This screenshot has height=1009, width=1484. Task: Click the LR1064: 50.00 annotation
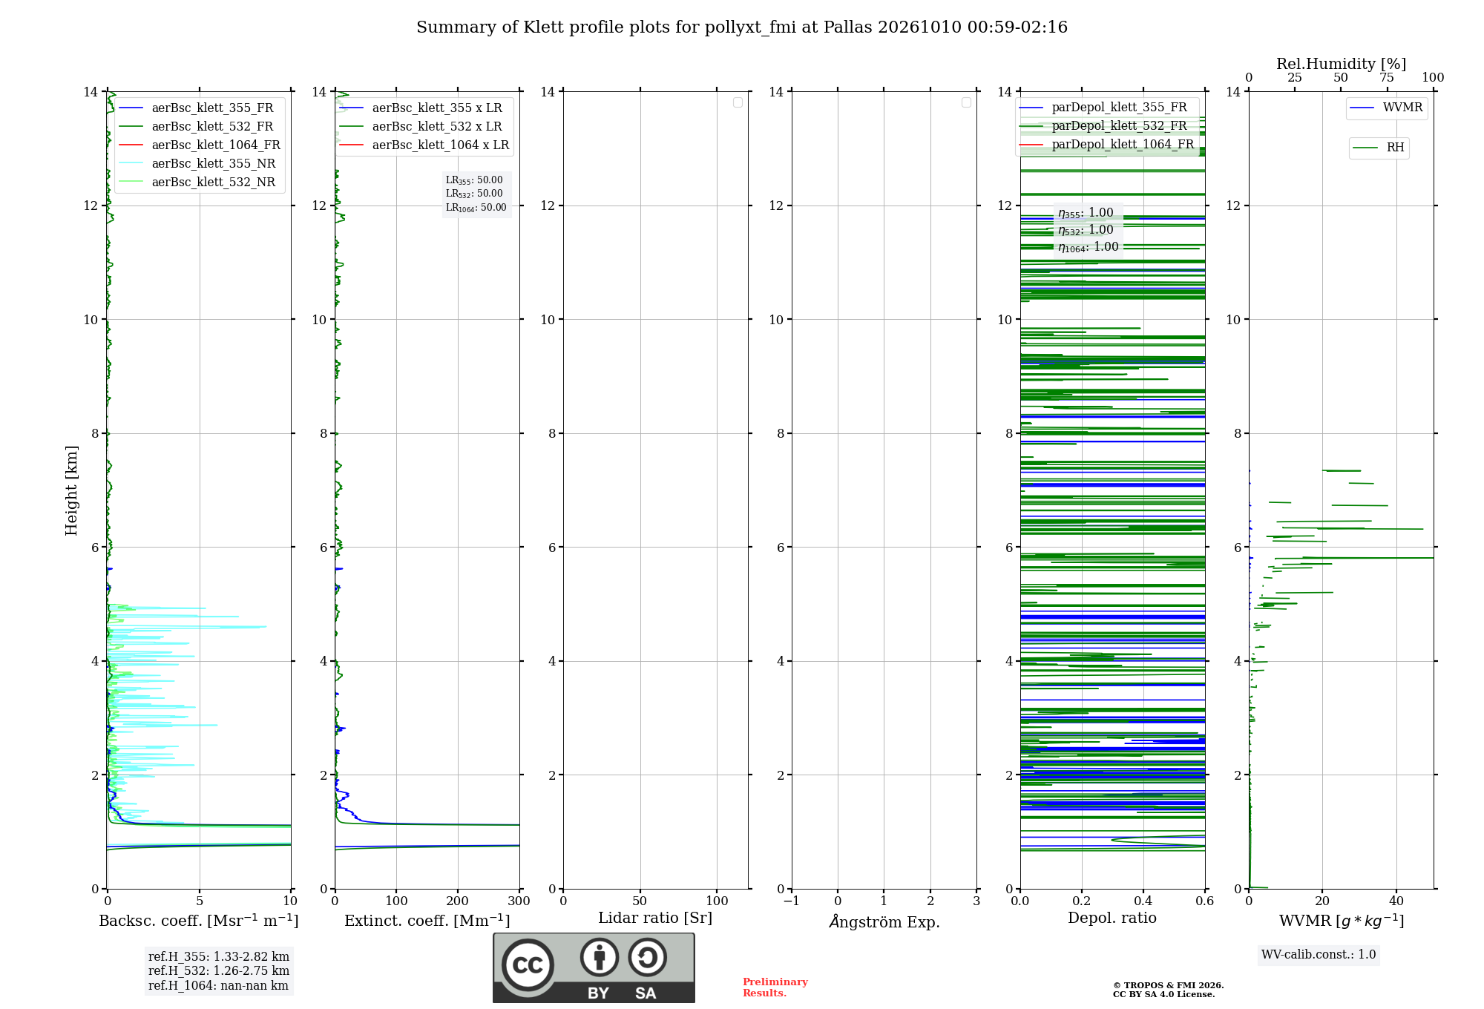[x=476, y=208]
